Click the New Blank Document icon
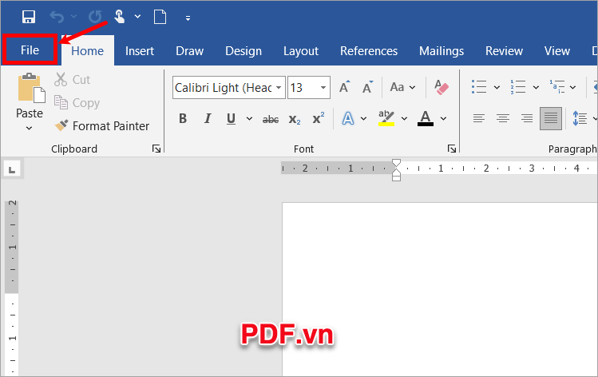The image size is (598, 377). (160, 16)
